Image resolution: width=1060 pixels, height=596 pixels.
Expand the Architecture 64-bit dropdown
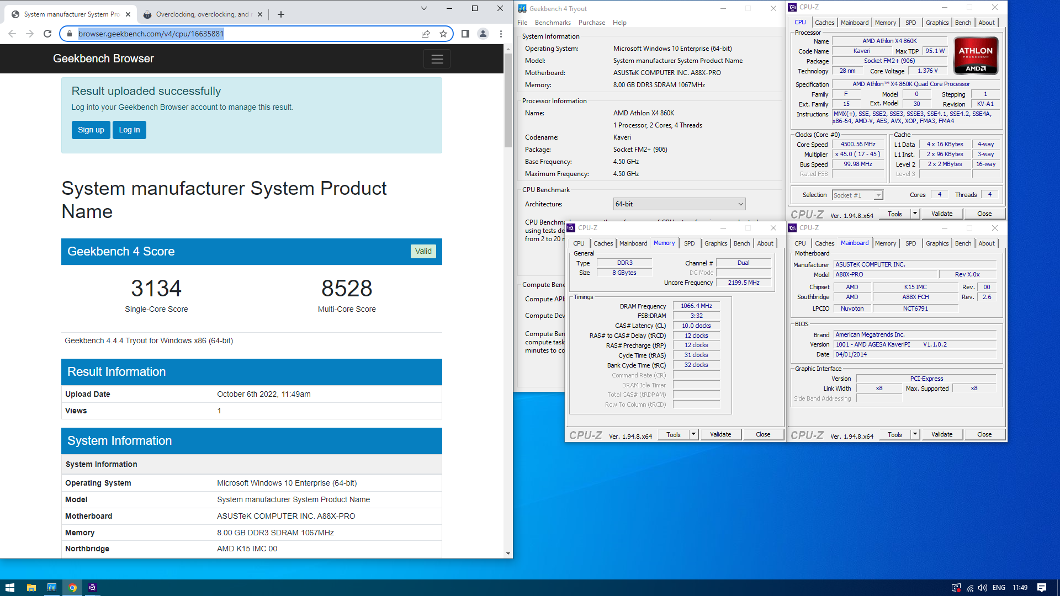tap(679, 204)
